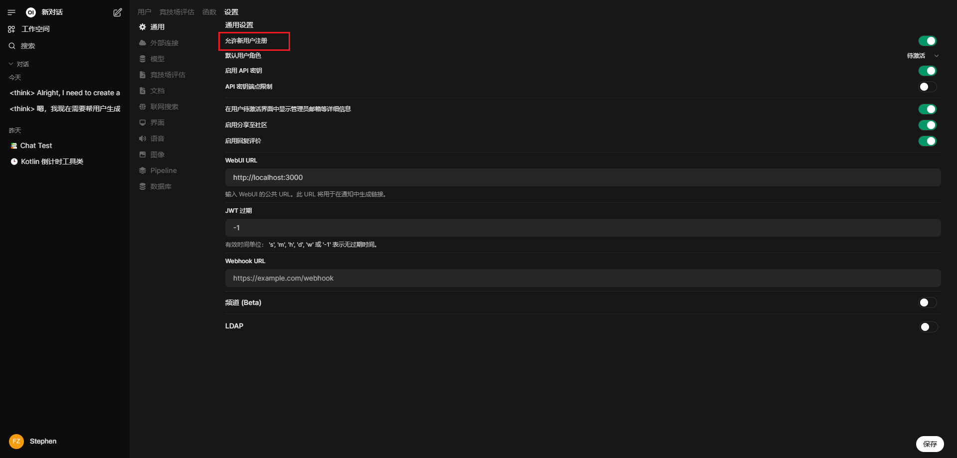Open the 默认用户角色 待激活 dropdown

point(923,56)
